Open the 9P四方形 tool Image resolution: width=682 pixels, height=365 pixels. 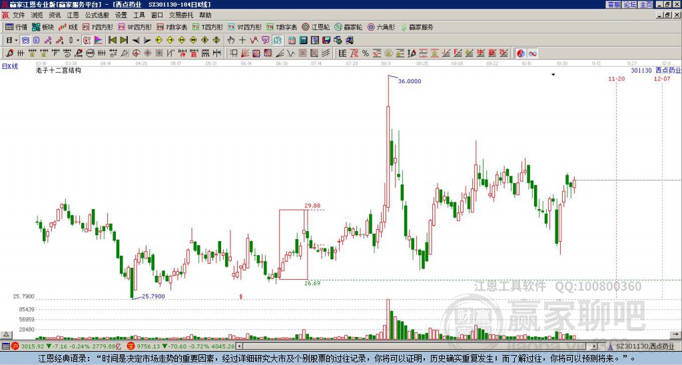pyautogui.click(x=135, y=27)
